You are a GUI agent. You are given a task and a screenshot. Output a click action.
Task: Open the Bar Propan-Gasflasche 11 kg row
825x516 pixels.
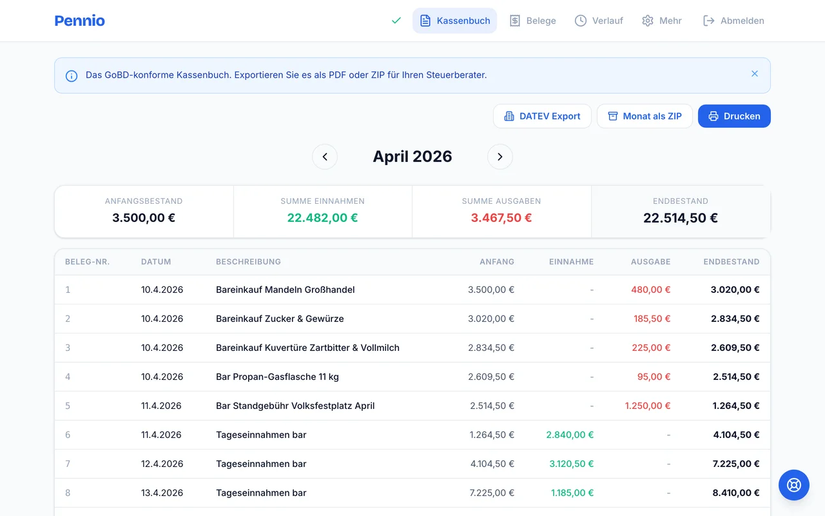tap(277, 377)
